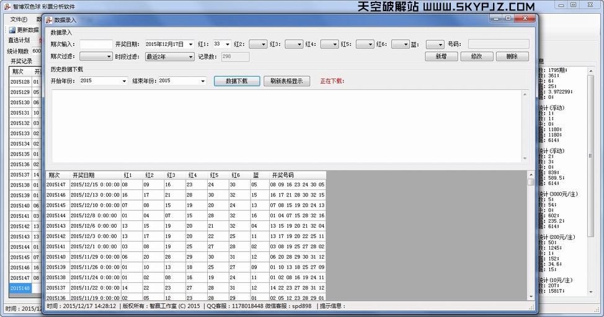Screen dimensions: 604x317
Task: Click the 开奖日期 column header
Action: click(x=84, y=175)
